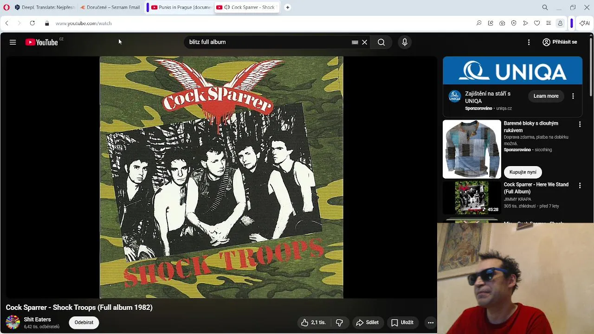This screenshot has height=334, width=594.
Task: Open YouTube settings three-dot menu
Action: pyautogui.click(x=529, y=42)
